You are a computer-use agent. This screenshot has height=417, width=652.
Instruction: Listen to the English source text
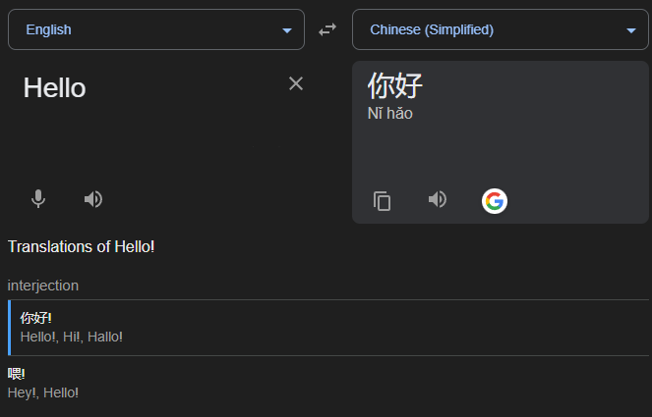tap(93, 199)
